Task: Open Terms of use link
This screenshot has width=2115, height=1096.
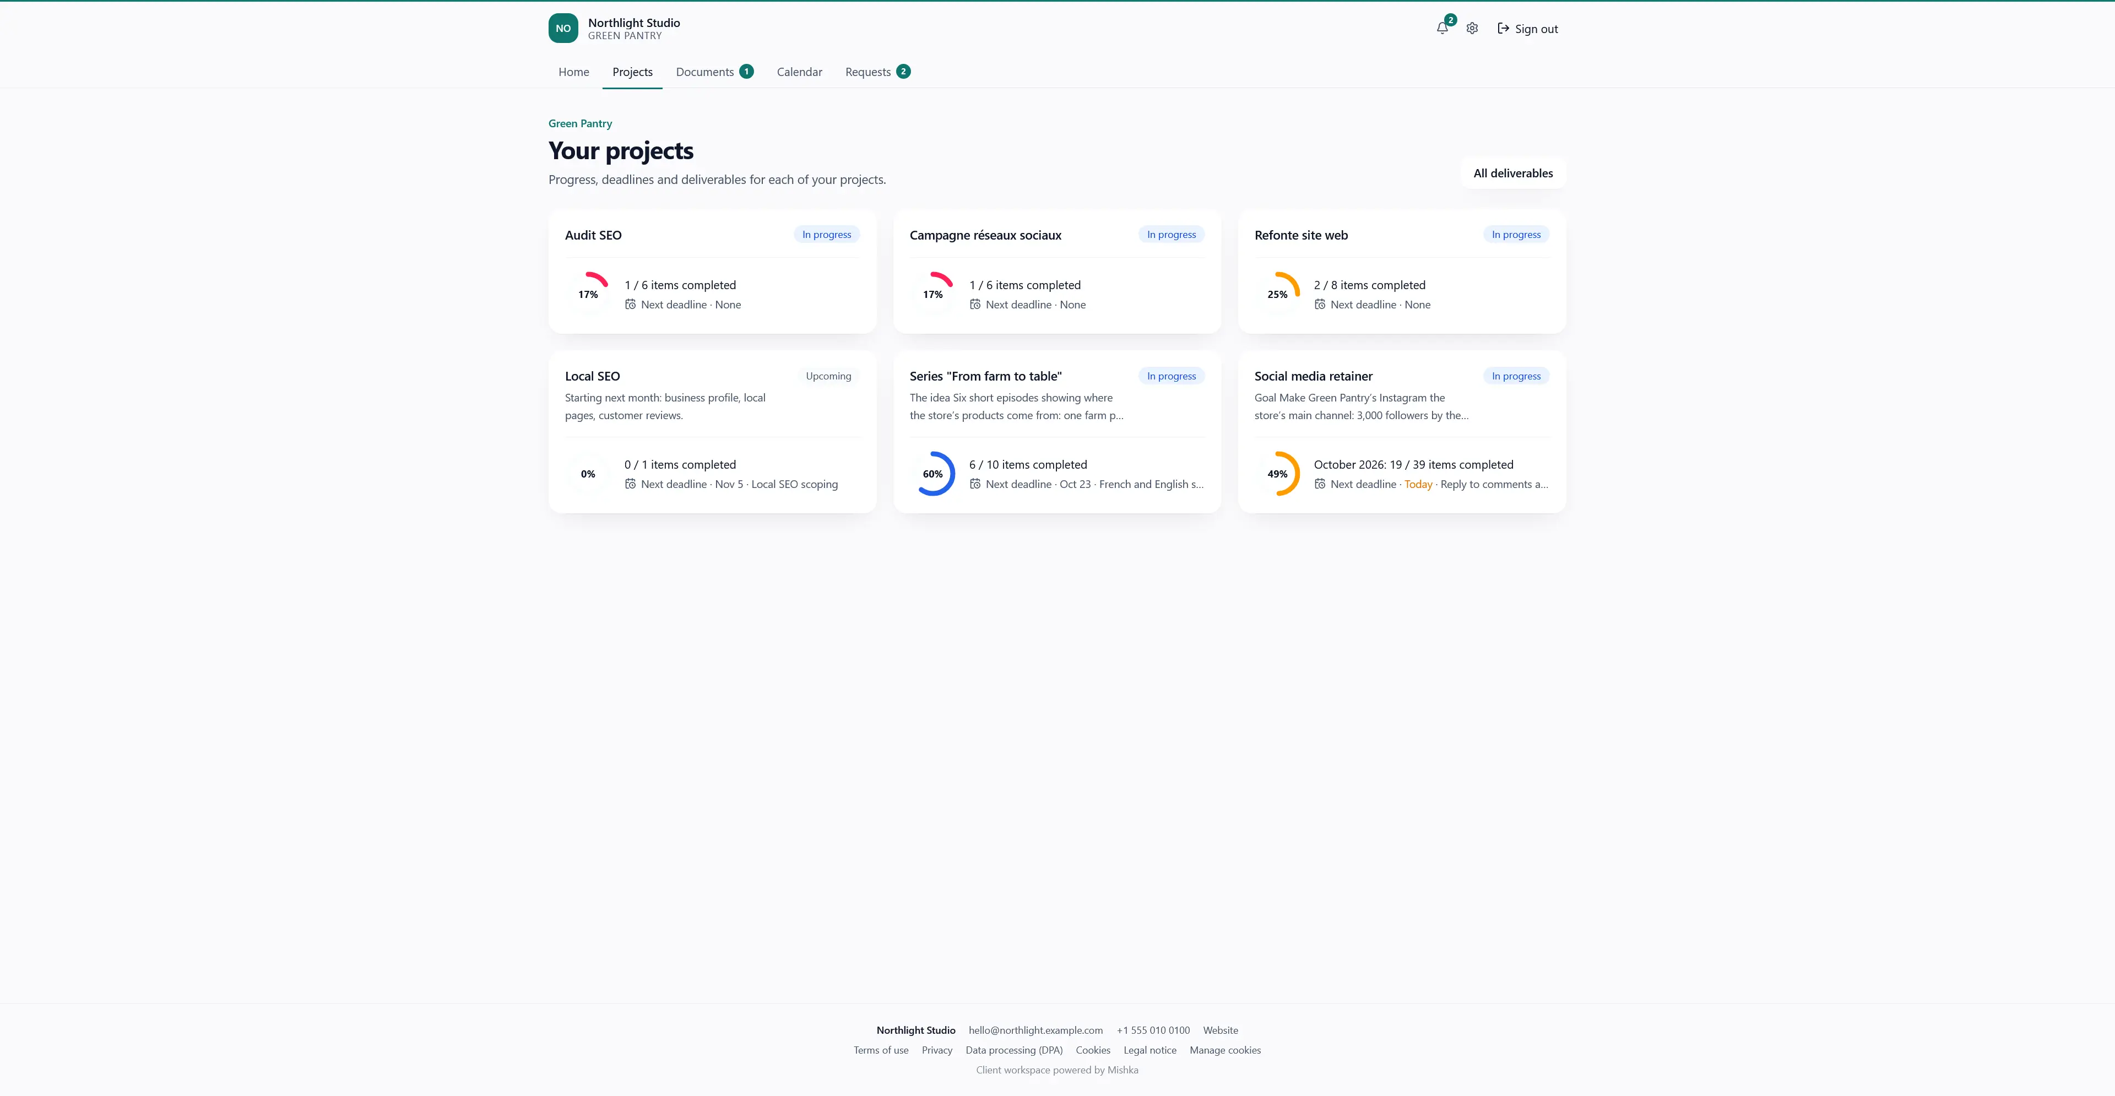Action: pyautogui.click(x=881, y=1050)
